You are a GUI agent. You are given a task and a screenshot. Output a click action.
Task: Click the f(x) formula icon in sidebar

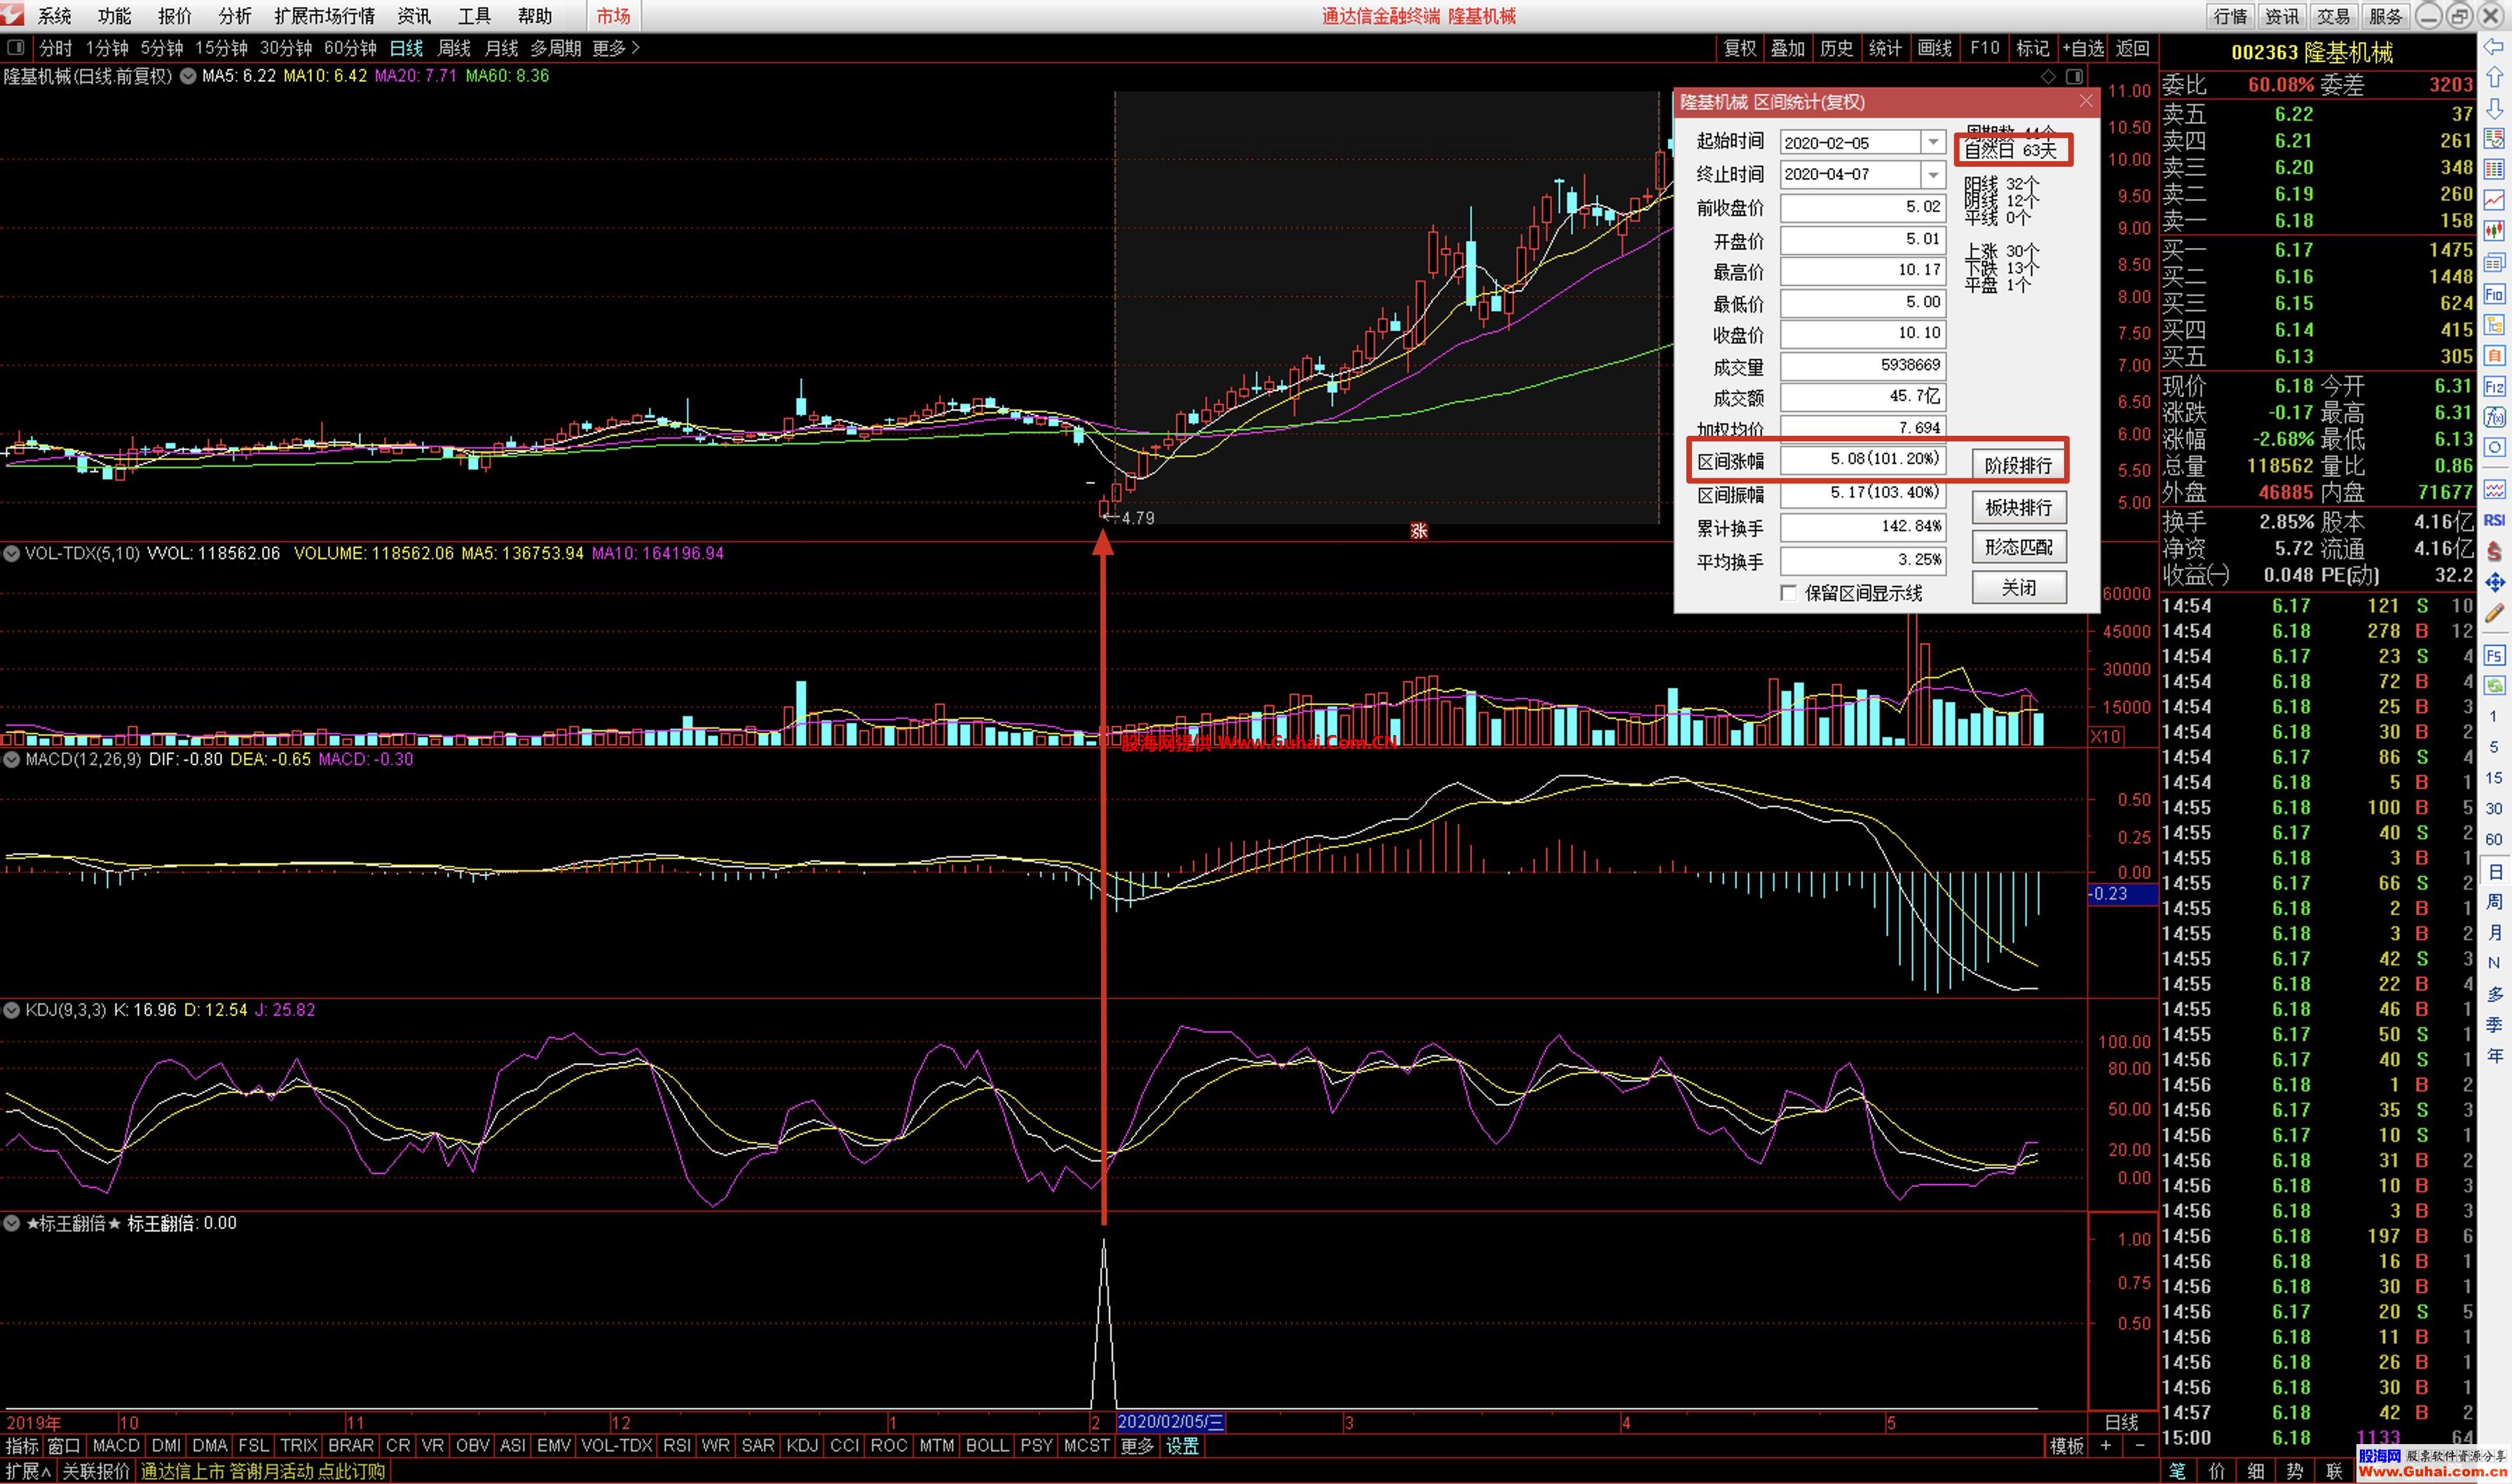point(2494,417)
